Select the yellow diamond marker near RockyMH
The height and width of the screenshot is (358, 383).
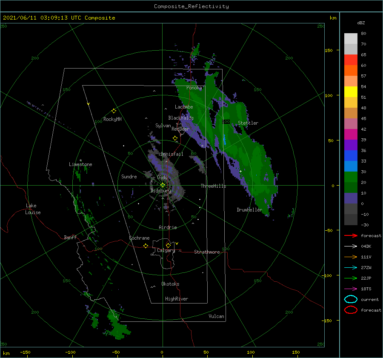(114, 111)
